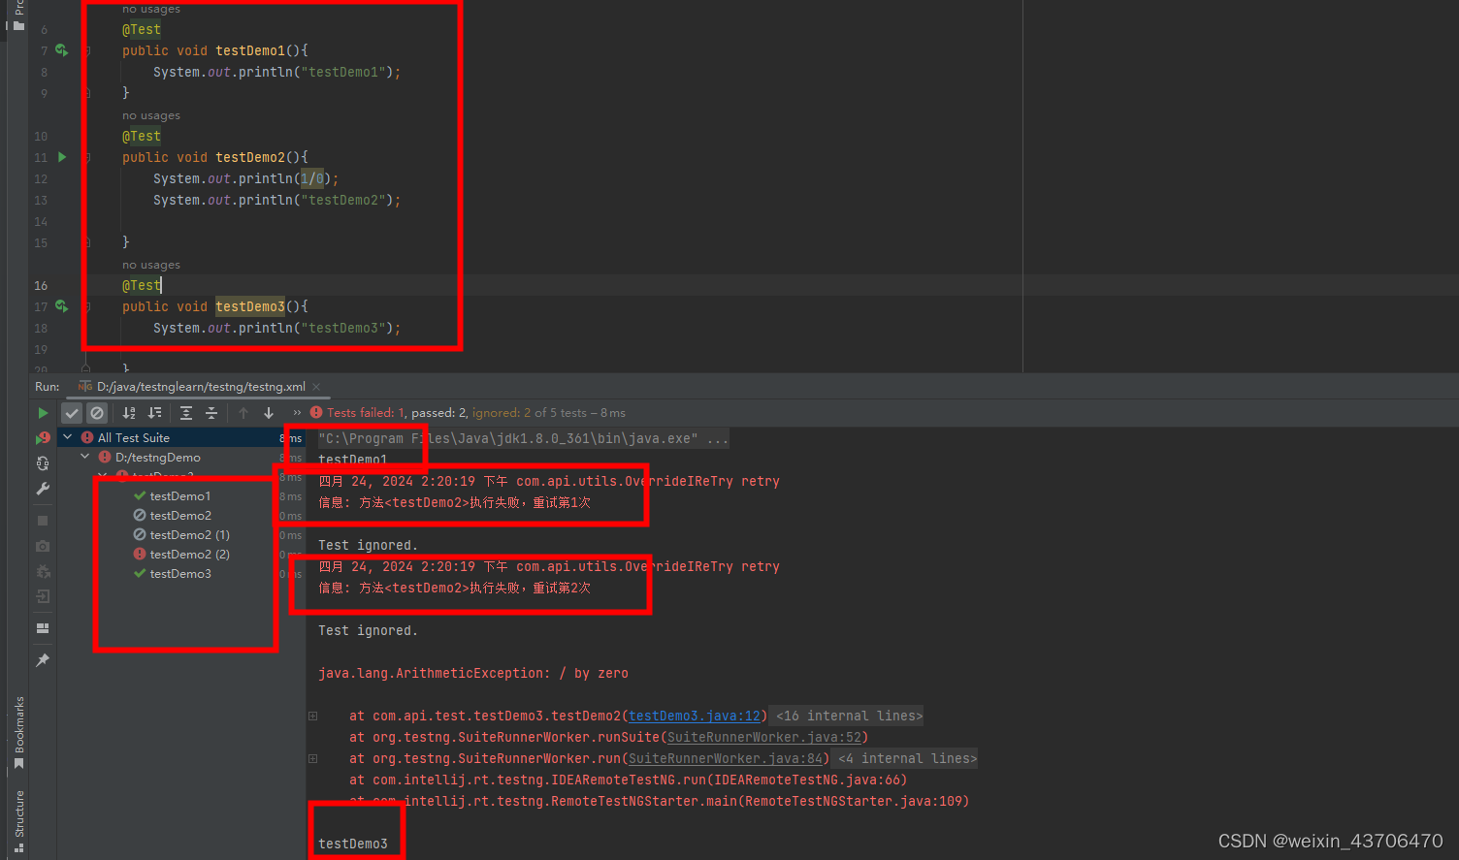Show more toolbar actions chevrons
The height and width of the screenshot is (860, 1459).
[x=297, y=413]
